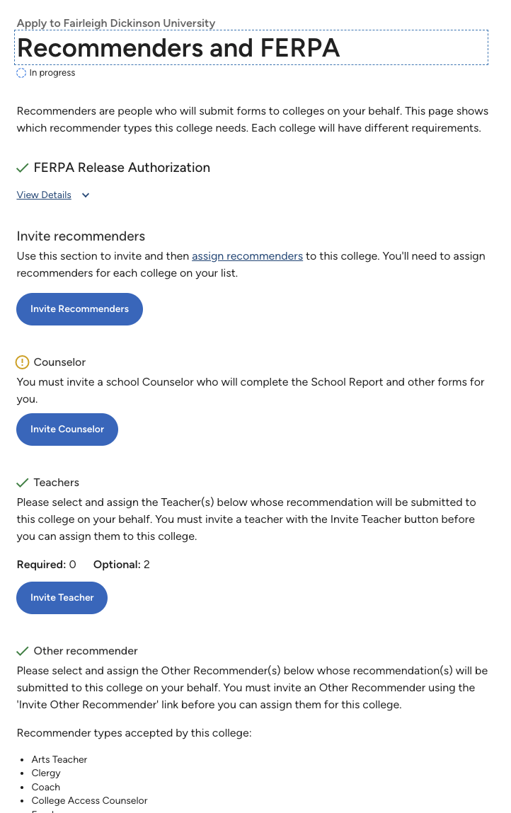Click the Teachers section title
Viewport: 511px width, 813px height.
point(57,483)
